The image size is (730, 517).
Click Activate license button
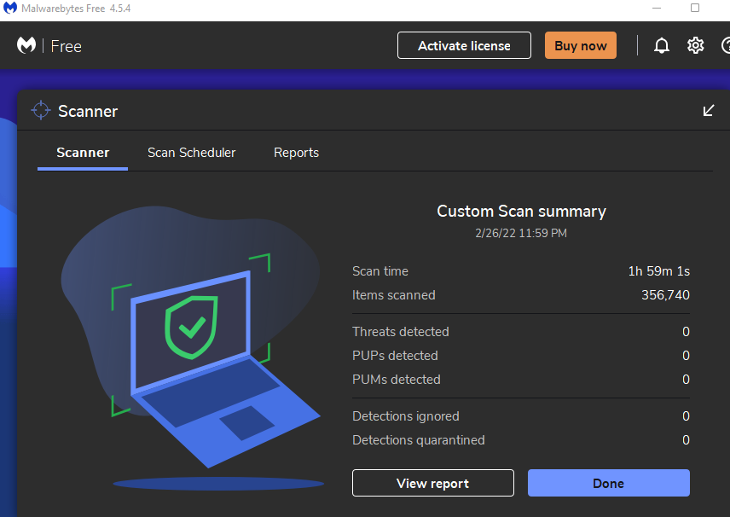(x=464, y=46)
